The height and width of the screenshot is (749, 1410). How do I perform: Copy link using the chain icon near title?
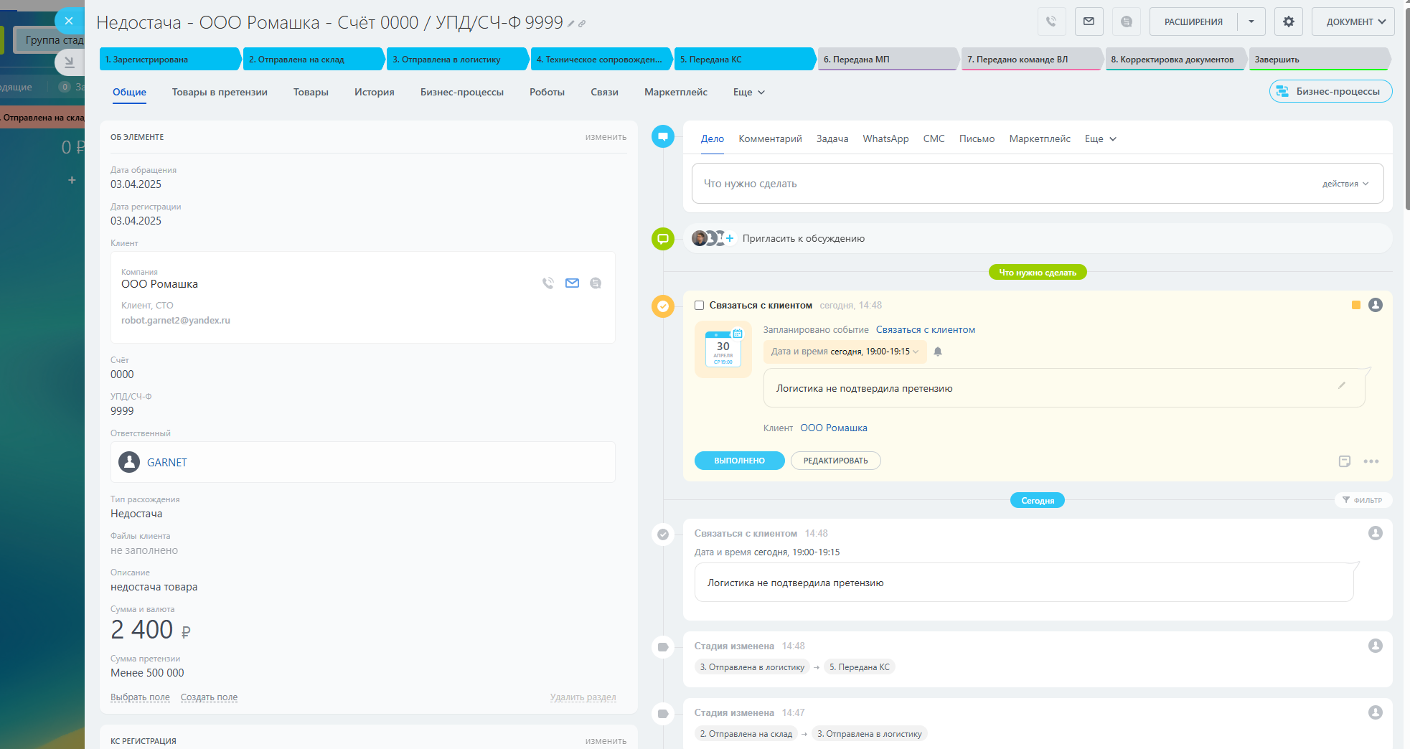click(x=582, y=24)
